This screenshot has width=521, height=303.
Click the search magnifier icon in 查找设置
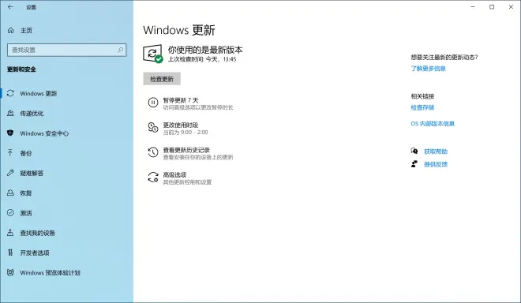click(120, 50)
